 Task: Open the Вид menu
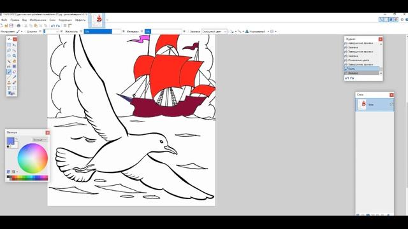24,20
